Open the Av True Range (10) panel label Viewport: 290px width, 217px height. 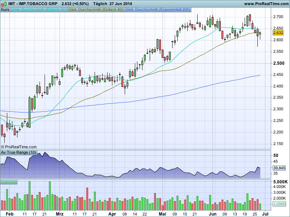coord(19,152)
